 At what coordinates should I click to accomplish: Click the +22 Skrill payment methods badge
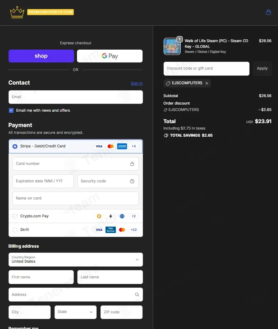(x=134, y=230)
